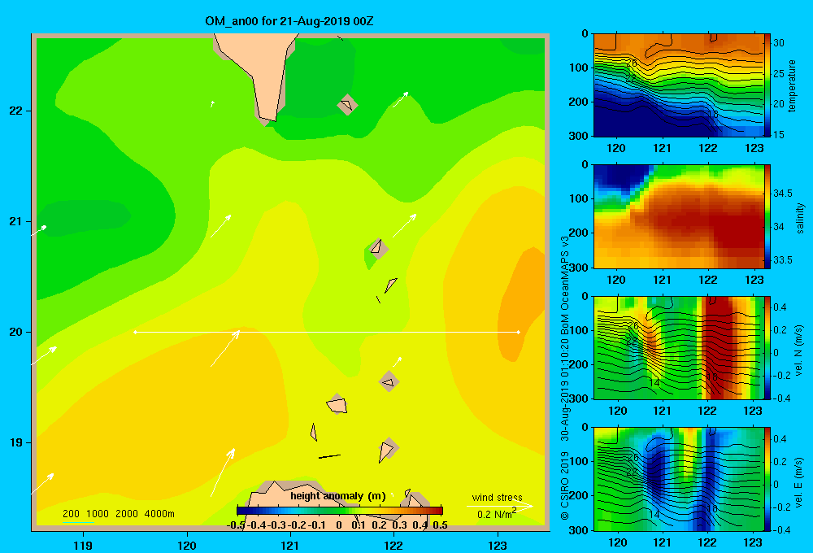Click the "15" tick on temperature scale
The image size is (813, 553).
779,134
